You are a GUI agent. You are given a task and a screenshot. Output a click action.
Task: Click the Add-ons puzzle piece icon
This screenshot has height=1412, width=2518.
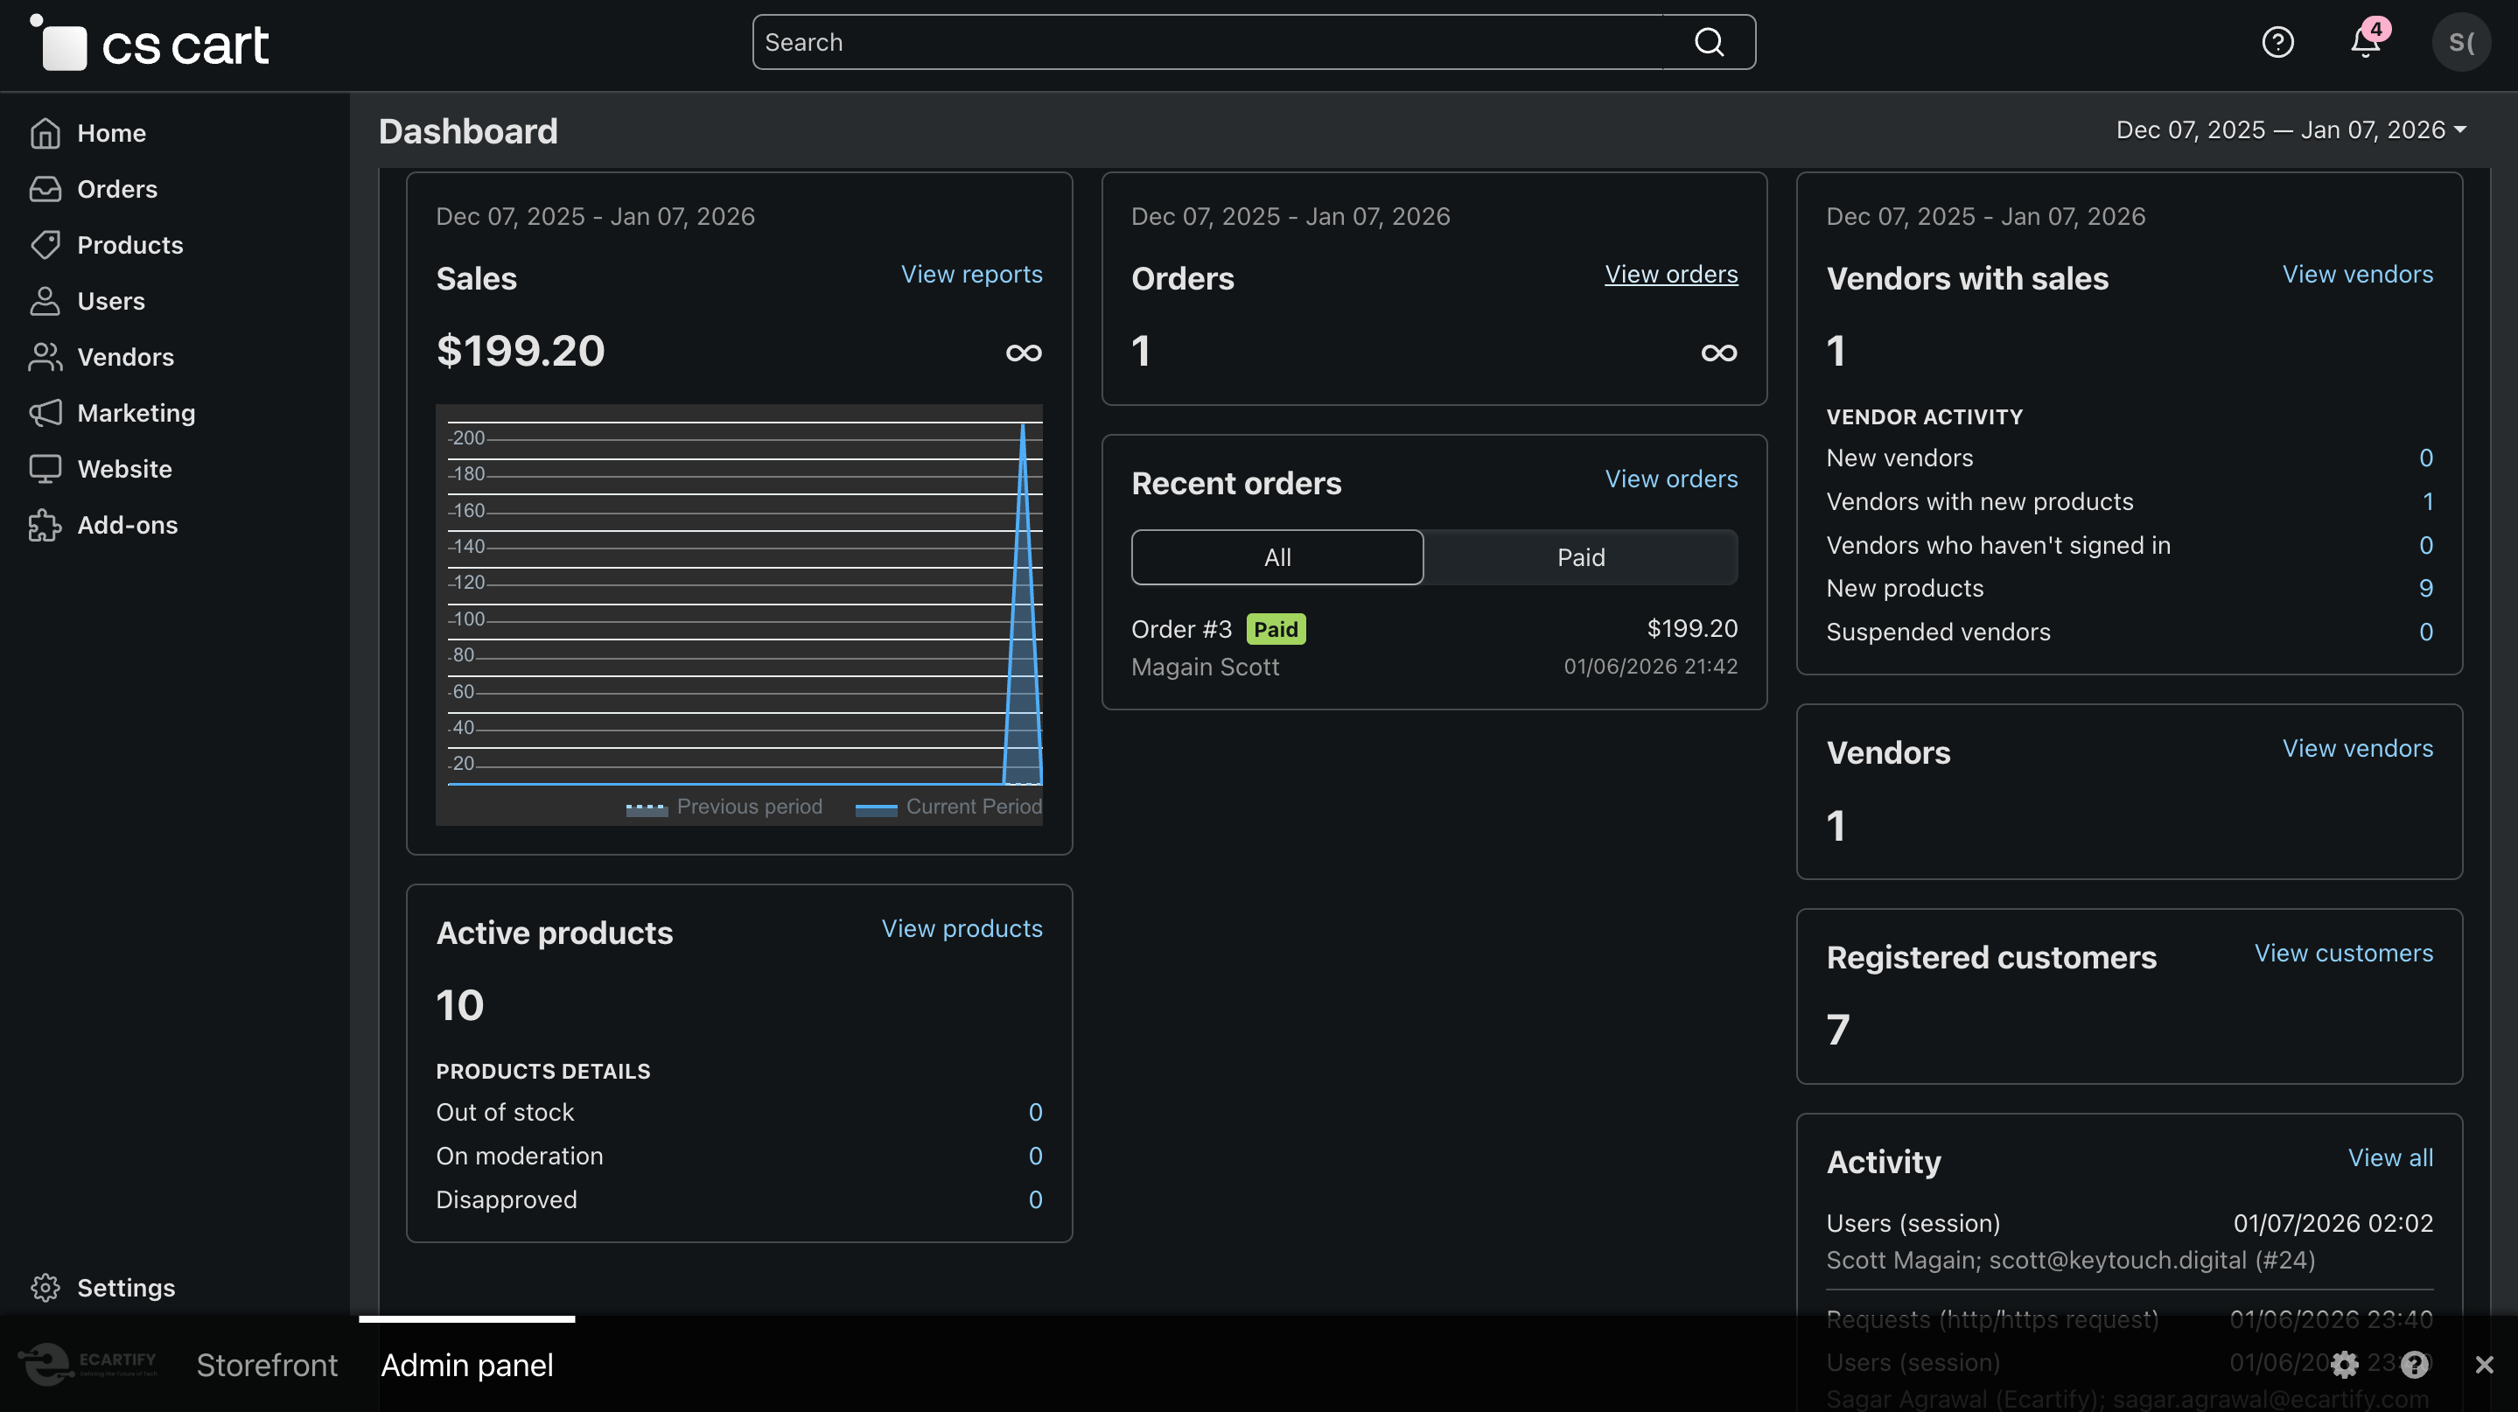click(45, 525)
